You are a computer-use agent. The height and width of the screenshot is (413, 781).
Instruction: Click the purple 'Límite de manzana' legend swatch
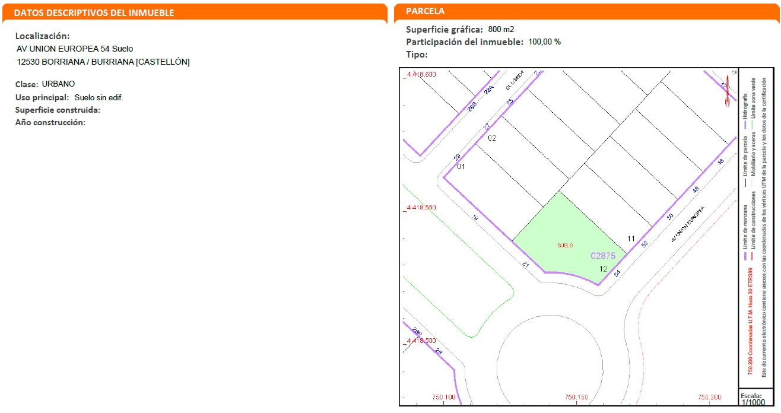click(745, 257)
